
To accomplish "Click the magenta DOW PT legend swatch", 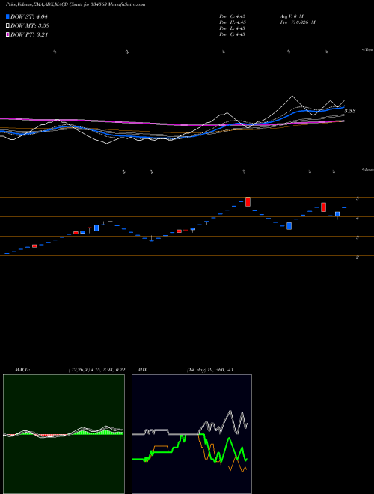I will point(7,34).
